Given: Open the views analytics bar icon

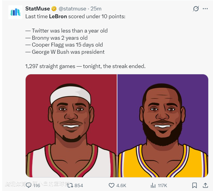Looking at the screenshot, I should click(x=153, y=185).
